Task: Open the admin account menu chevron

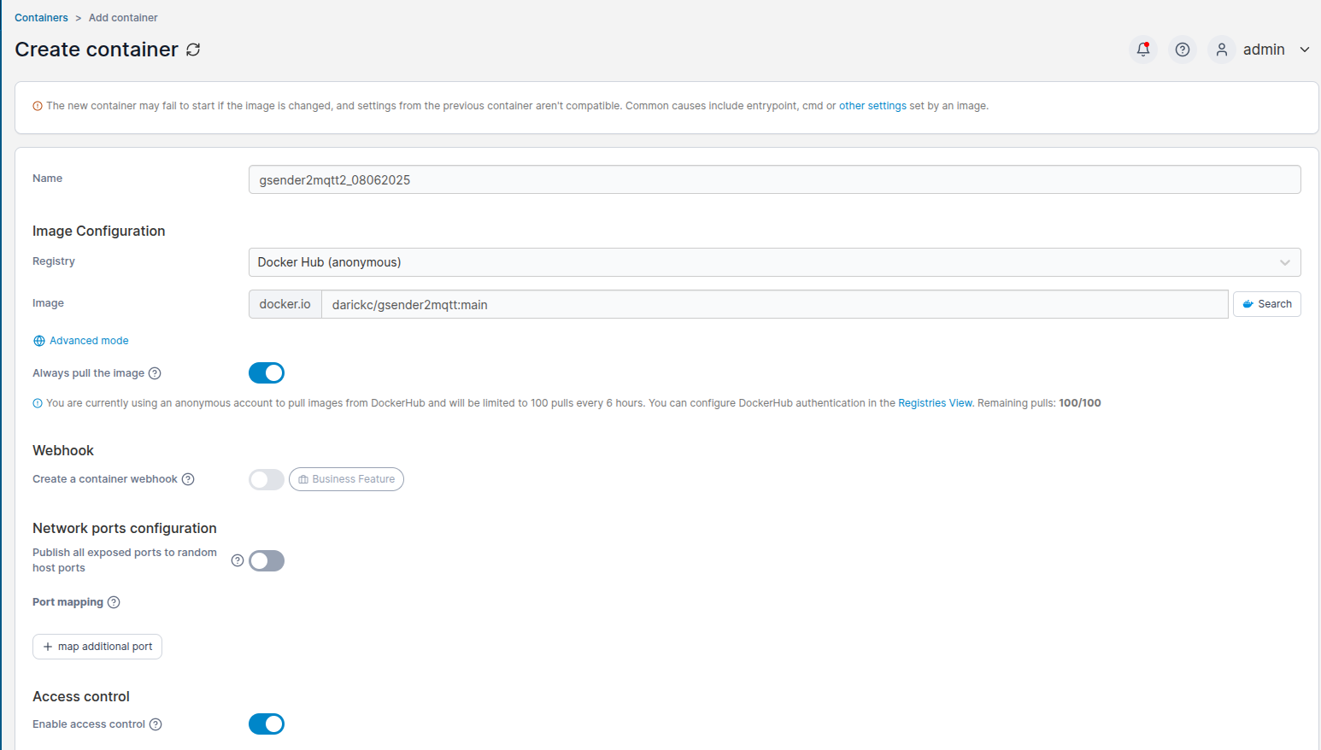Action: [1304, 50]
